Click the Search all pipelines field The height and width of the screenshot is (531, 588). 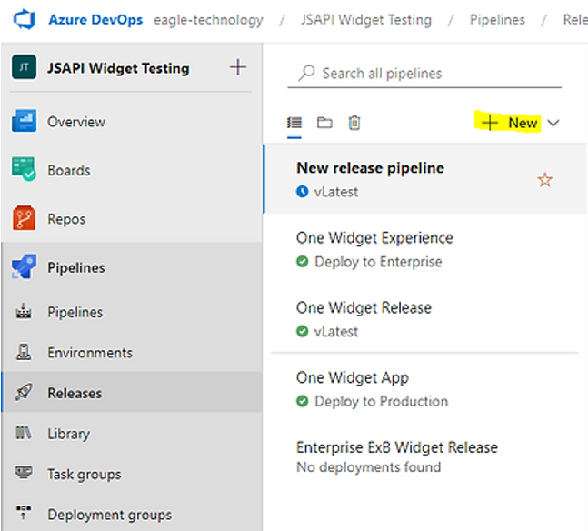424,73
